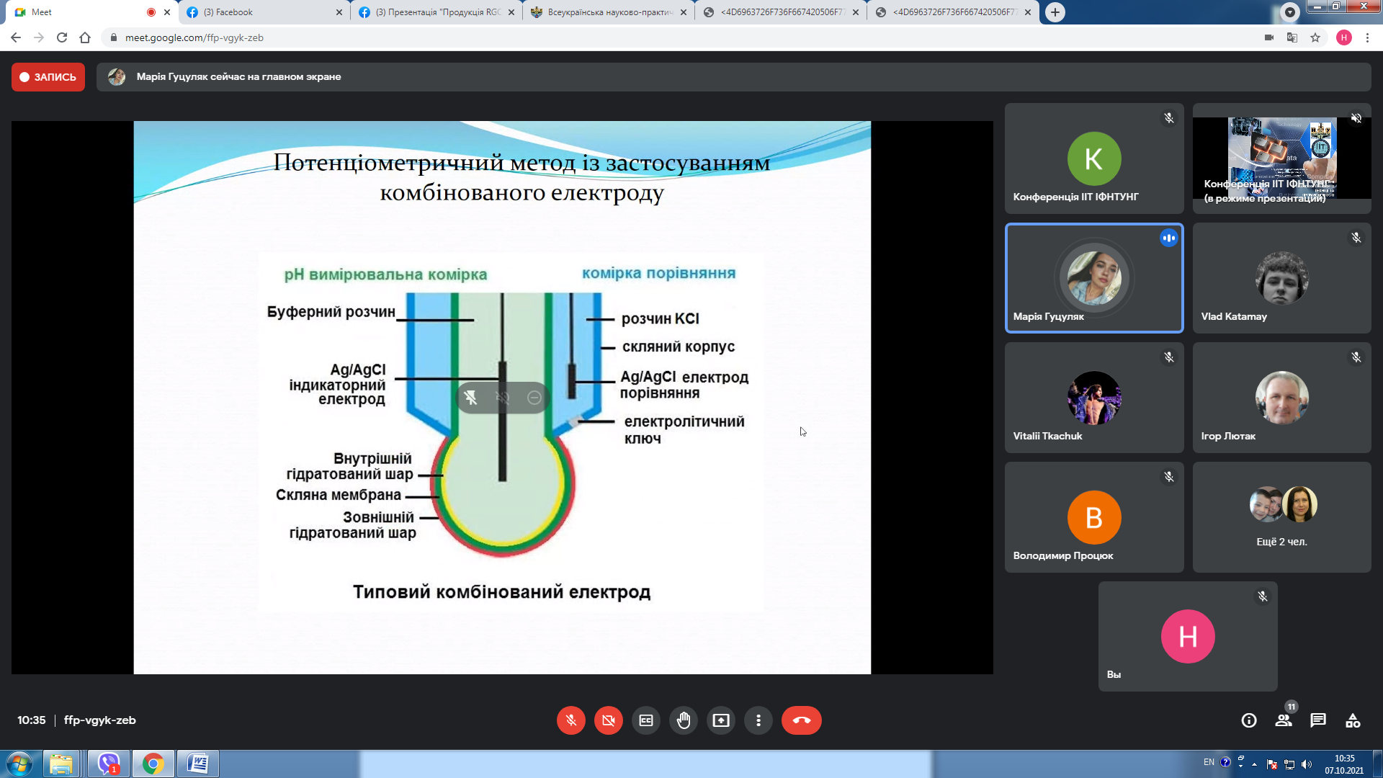Open more options three-dot menu

click(758, 720)
